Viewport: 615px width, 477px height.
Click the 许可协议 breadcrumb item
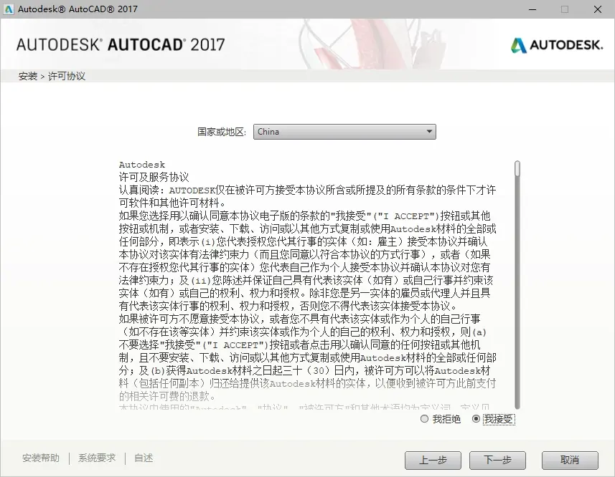point(67,76)
